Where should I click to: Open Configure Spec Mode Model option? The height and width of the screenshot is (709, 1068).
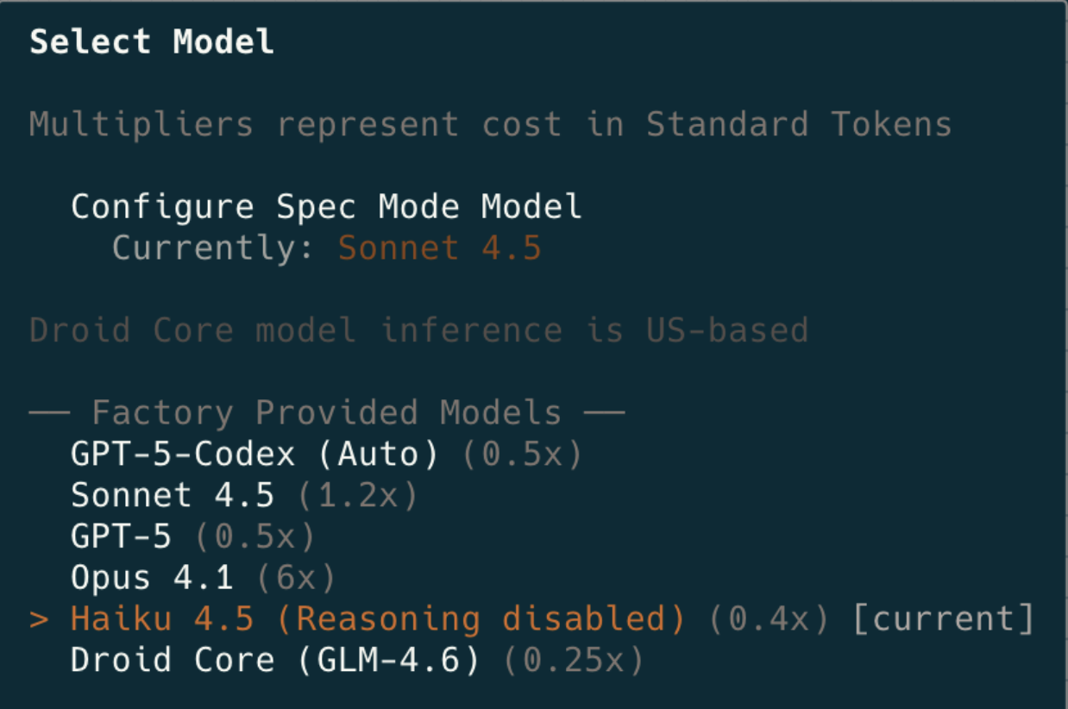pos(326,207)
